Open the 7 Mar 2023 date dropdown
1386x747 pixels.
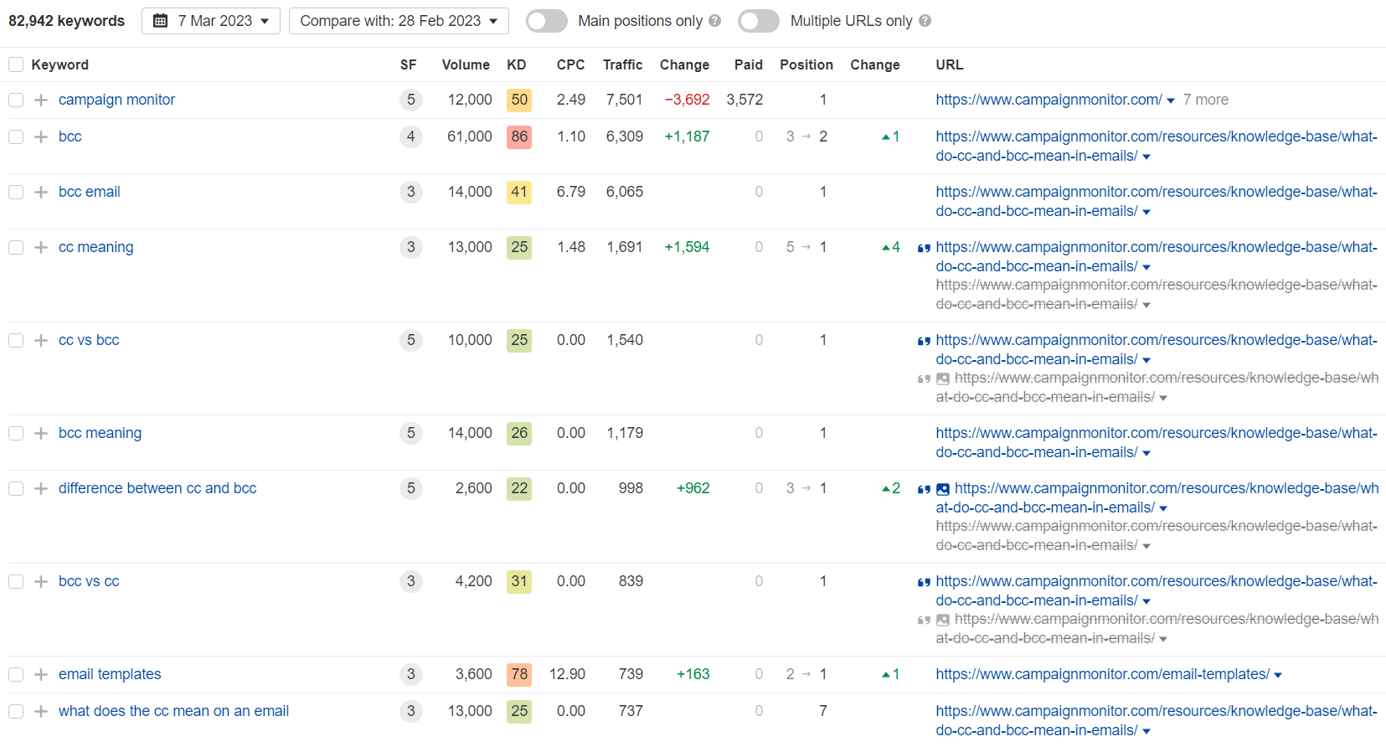[x=211, y=21]
